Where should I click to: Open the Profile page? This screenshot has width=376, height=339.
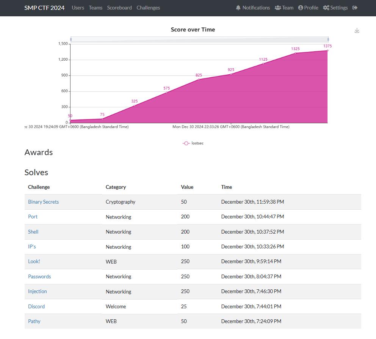[x=308, y=8]
